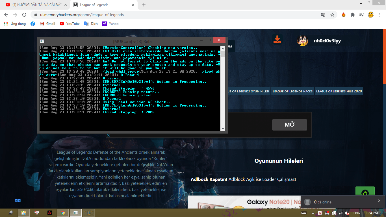The width and height of the screenshot is (386, 217).
Task: Click LEAGUE OF LEGENDS HİLE 2020 tag
Action: click(x=339, y=91)
